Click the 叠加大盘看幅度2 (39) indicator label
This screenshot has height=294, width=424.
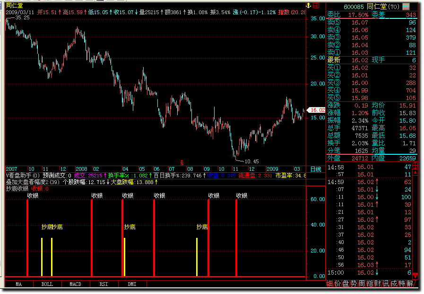(x=33, y=182)
